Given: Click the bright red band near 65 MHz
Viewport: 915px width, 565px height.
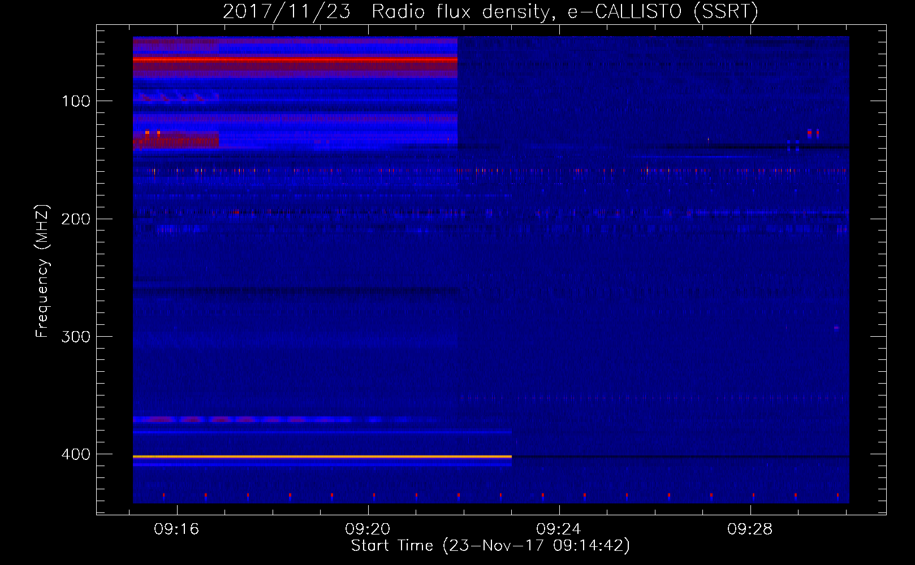Looking at the screenshot, I should tap(295, 59).
